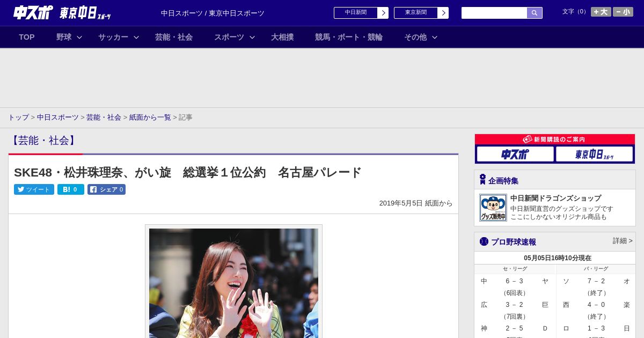
Task: Click the ソ 7－2 オ score row
Action: 596,281
